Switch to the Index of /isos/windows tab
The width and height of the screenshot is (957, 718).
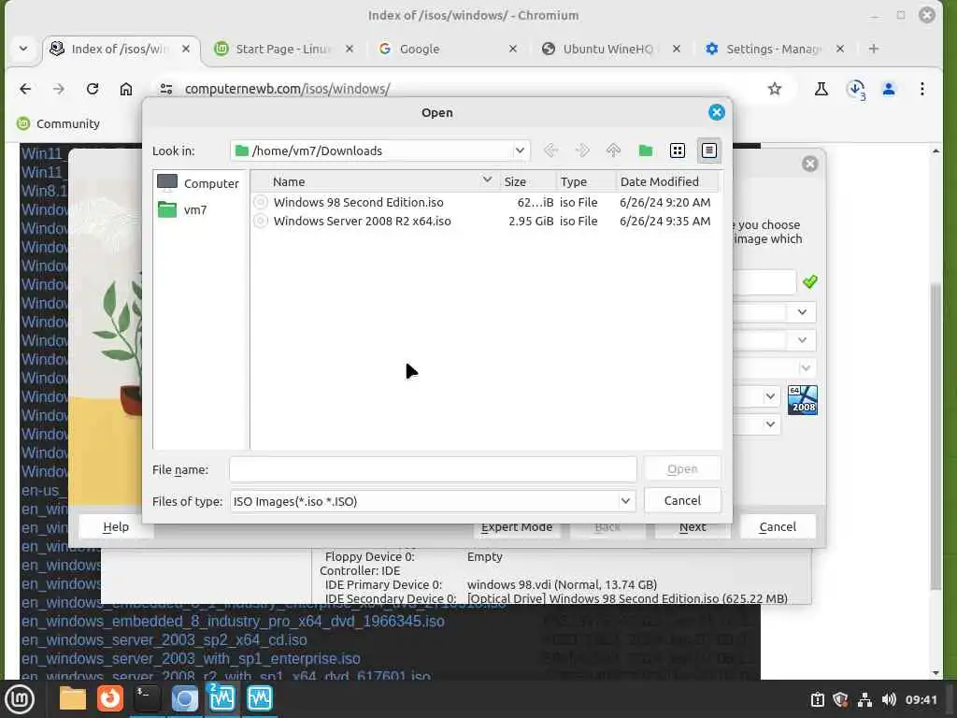[x=120, y=49]
